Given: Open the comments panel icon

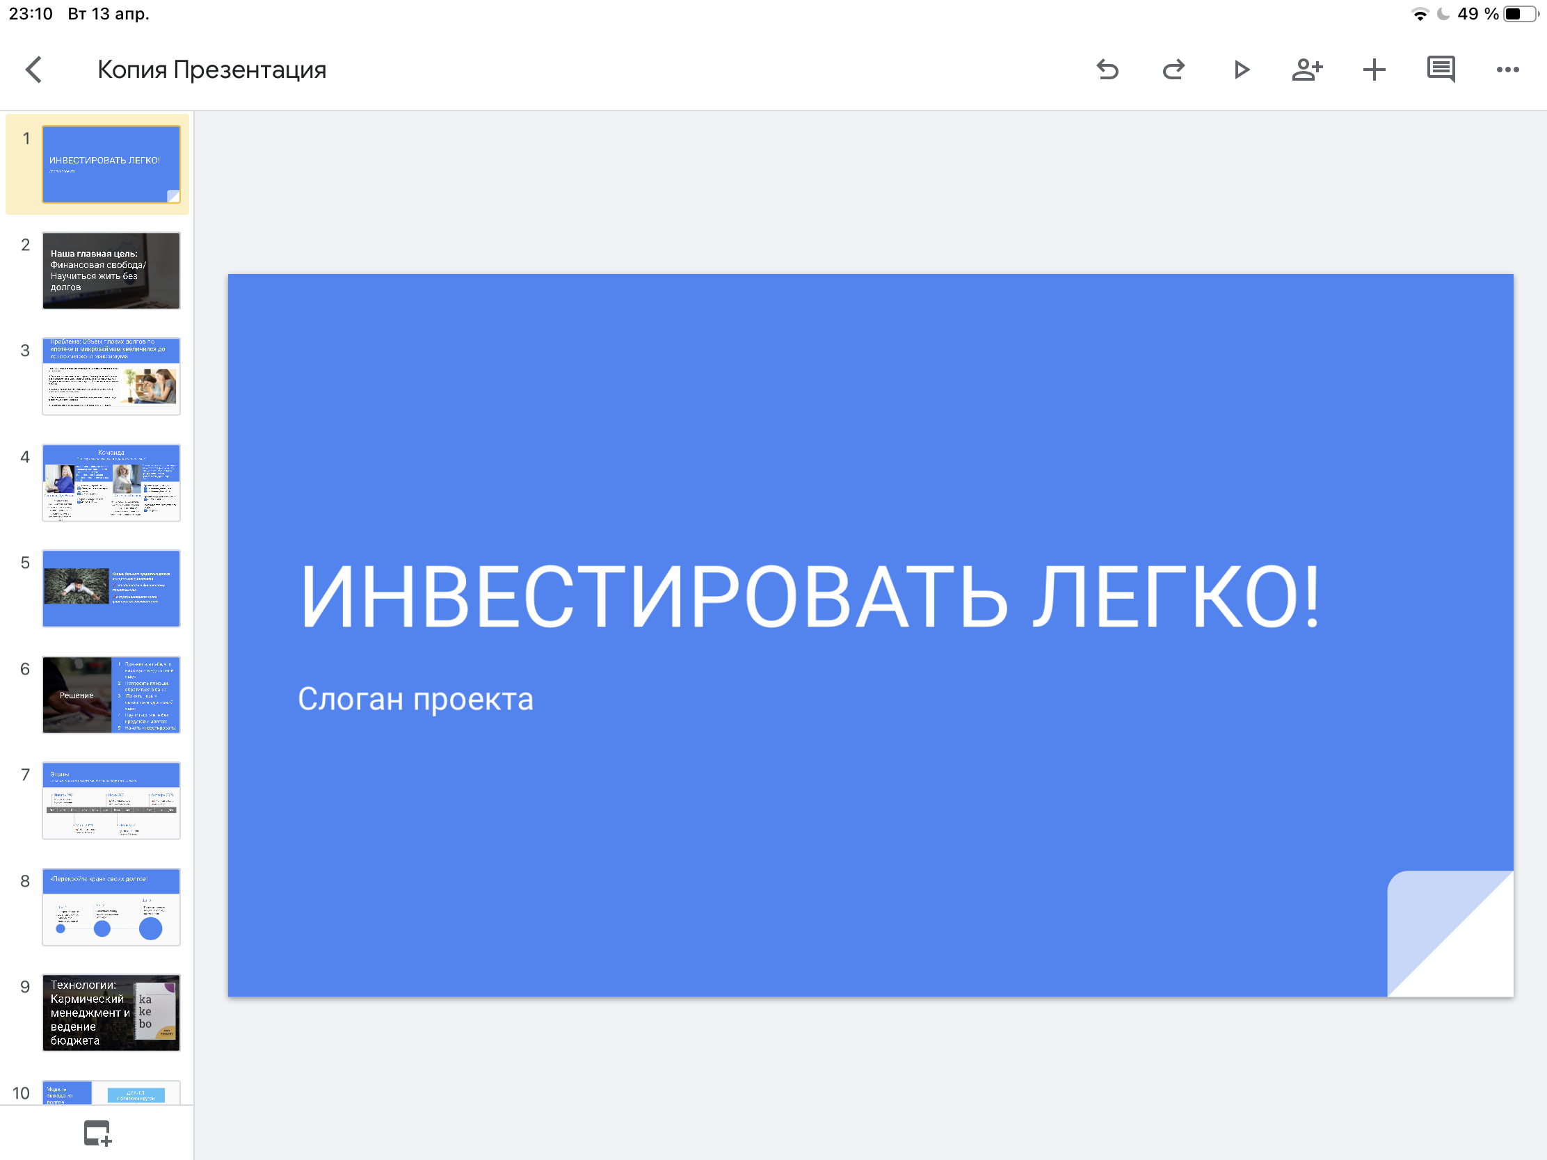Looking at the screenshot, I should click(1441, 70).
